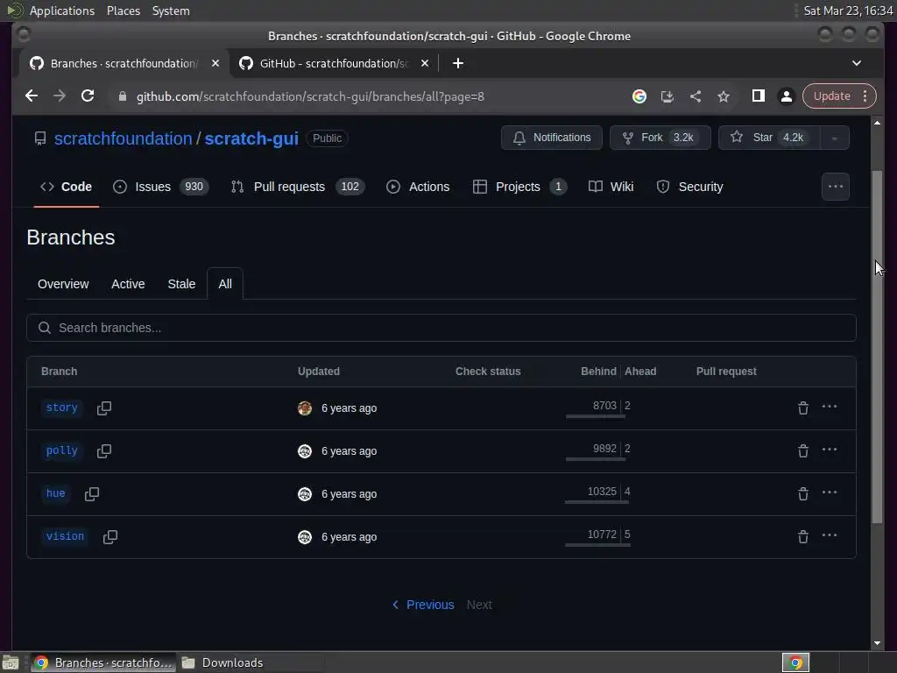Open the Security tab
Image resolution: width=897 pixels, height=673 pixels.
coord(690,188)
